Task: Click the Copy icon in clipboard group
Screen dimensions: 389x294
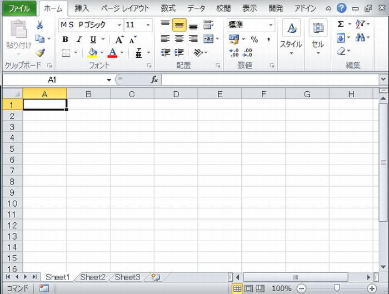Action: click(39, 39)
